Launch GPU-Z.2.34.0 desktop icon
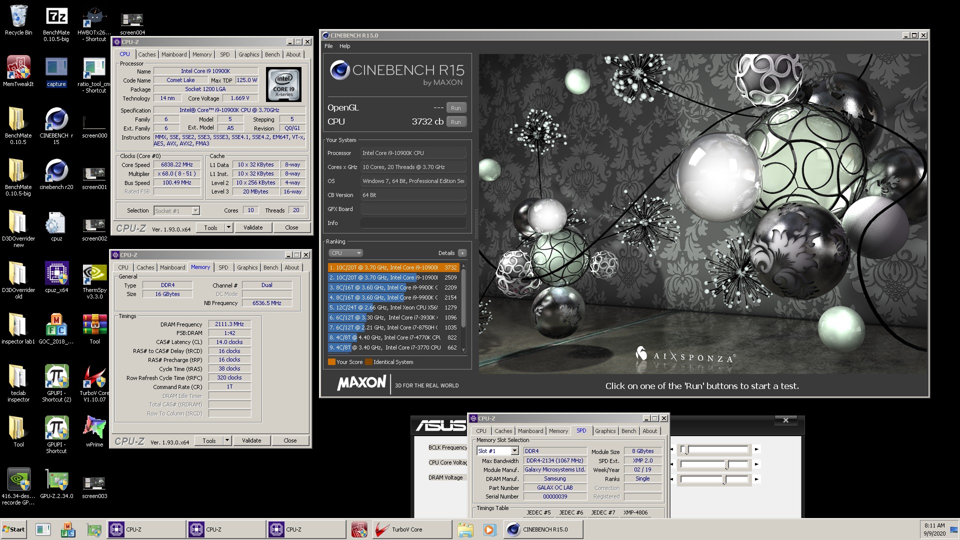Image resolution: width=960 pixels, height=540 pixels. (x=56, y=483)
